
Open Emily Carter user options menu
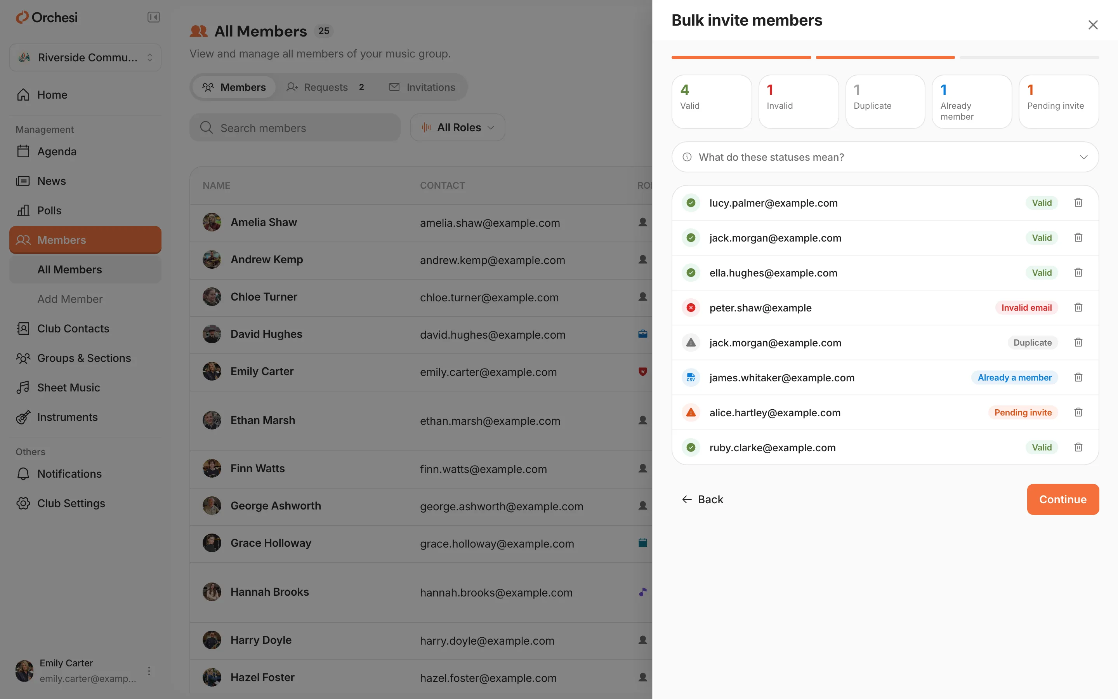pos(149,671)
